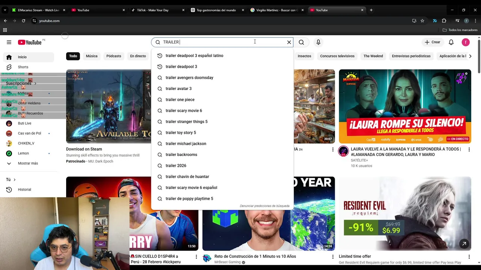Screen dimensions: 481x270
Task: Select the Todo filter chip
Action: pos(73,56)
